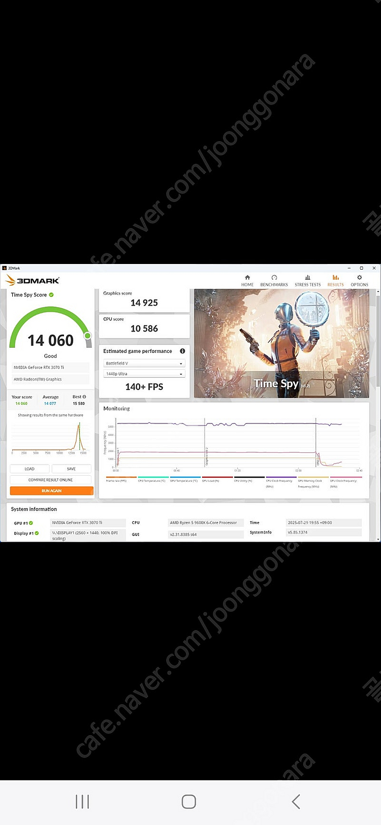The image size is (381, 825).
Task: Click the Time Spy Score title
Action: click(28, 295)
